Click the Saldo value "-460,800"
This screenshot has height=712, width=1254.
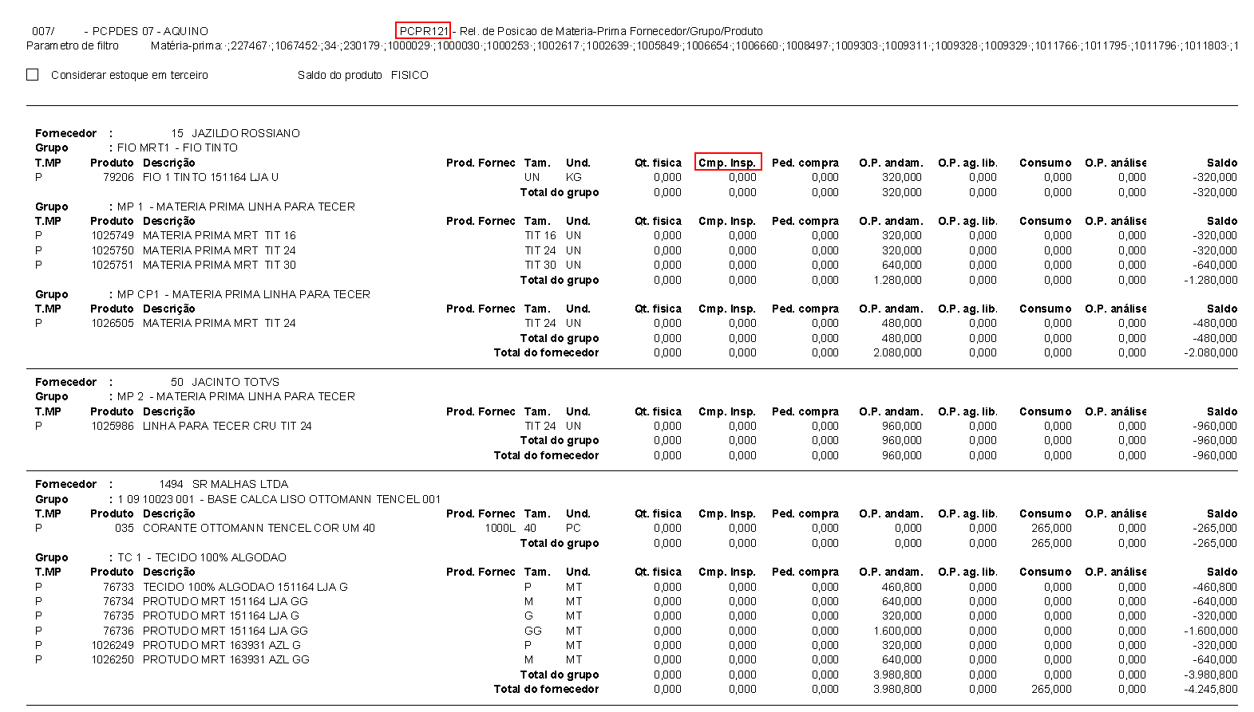1215,587
